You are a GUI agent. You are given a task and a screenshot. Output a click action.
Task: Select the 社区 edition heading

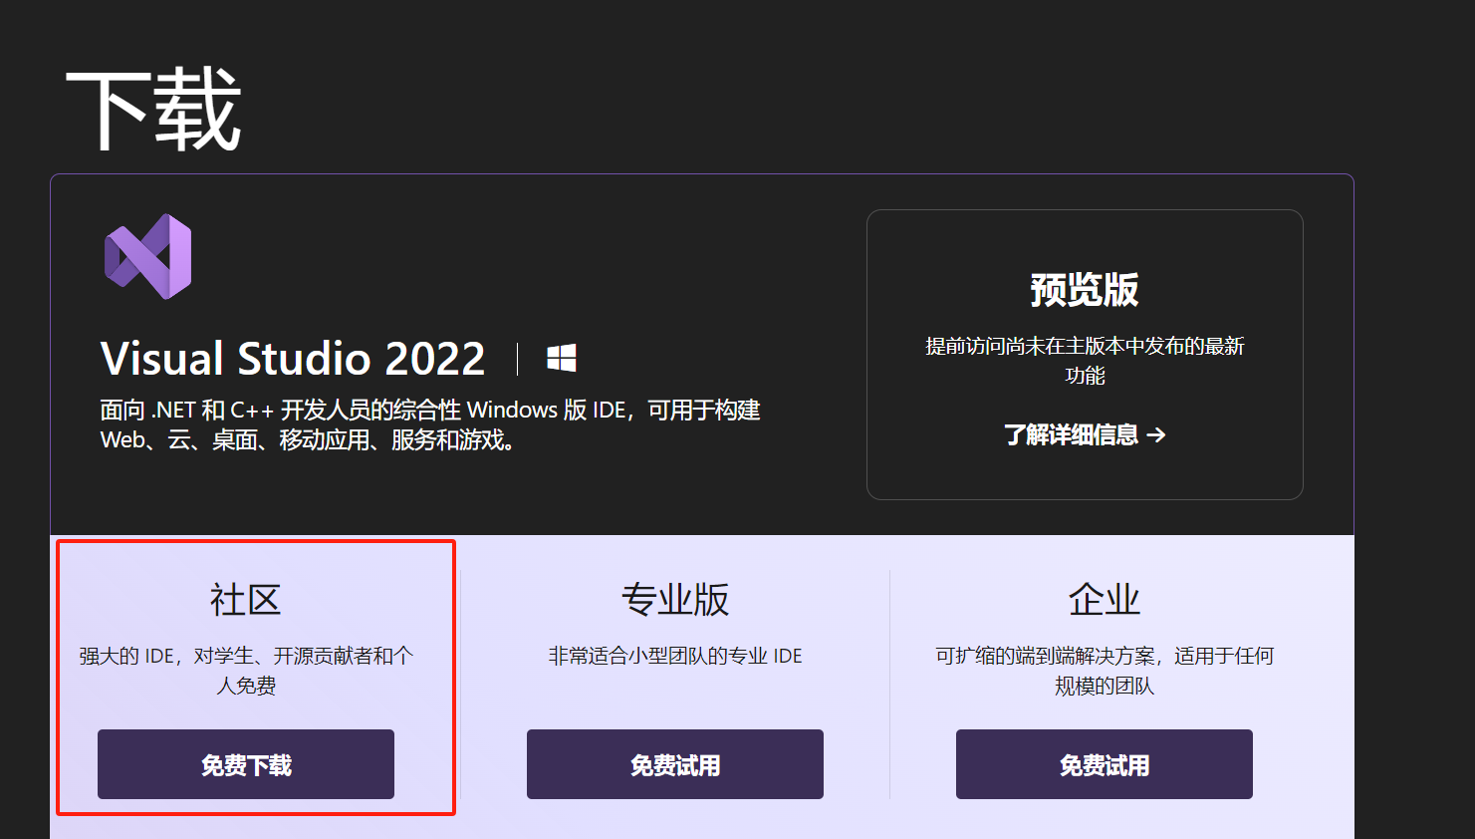click(x=246, y=600)
